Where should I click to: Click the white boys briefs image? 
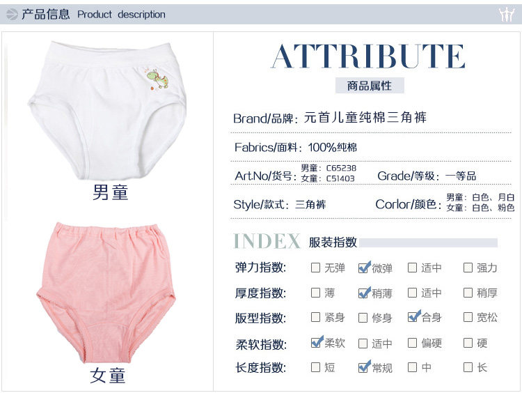point(107,111)
